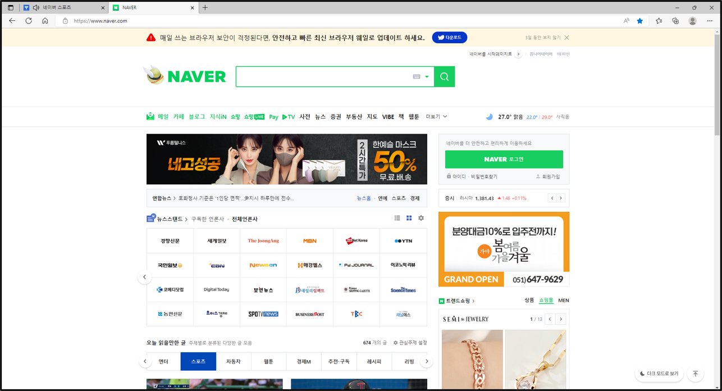Click 네이버를 시작페이지로 arrow

518,54
